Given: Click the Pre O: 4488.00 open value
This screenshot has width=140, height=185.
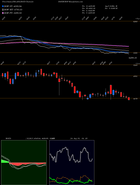Looking at the screenshot, I should pyautogui.click(x=88, y=6).
